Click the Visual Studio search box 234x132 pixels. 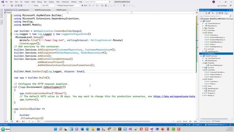click(98, 2)
